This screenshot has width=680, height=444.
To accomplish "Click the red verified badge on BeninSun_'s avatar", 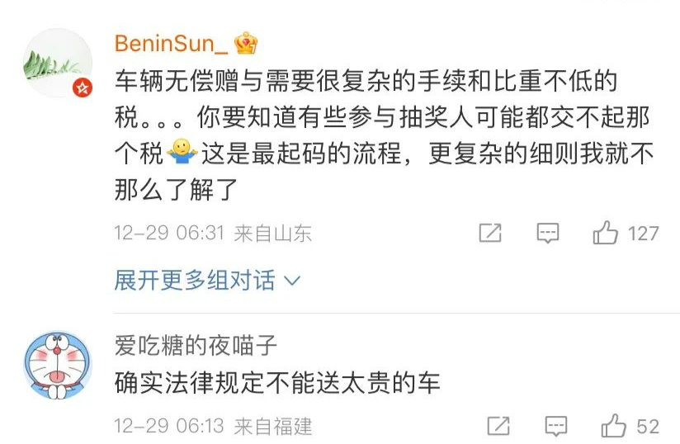I will coord(83,88).
